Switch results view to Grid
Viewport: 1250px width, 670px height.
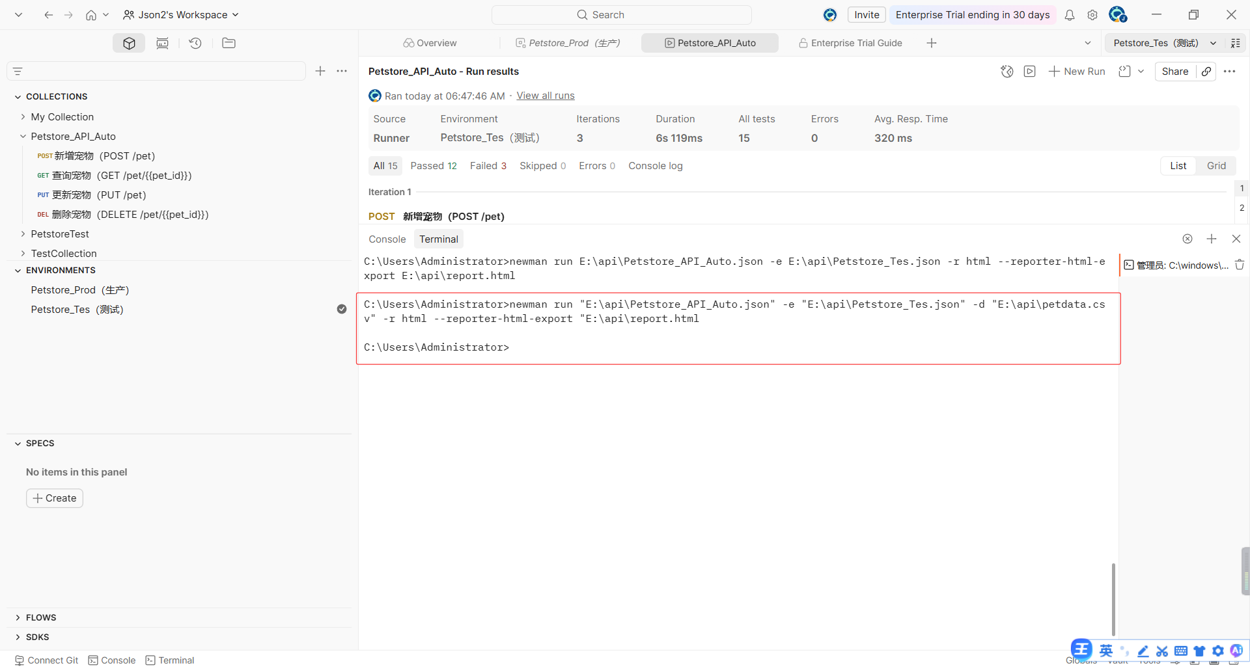(x=1216, y=166)
